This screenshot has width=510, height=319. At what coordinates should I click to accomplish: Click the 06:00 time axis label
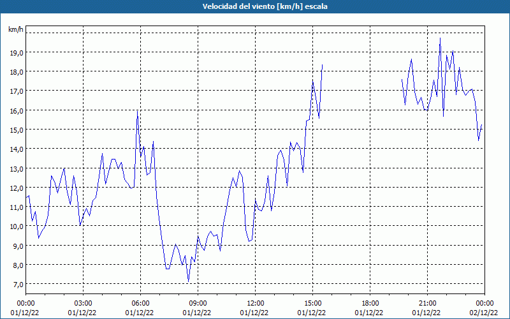coord(140,304)
